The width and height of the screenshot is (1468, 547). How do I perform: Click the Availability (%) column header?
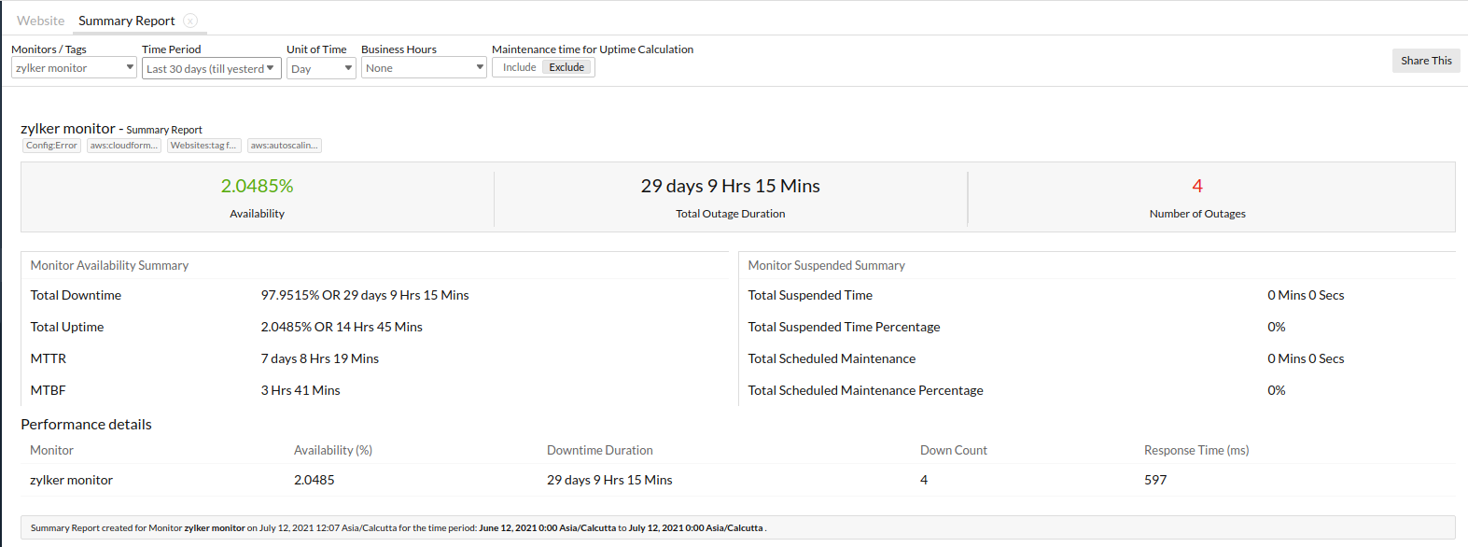point(333,450)
